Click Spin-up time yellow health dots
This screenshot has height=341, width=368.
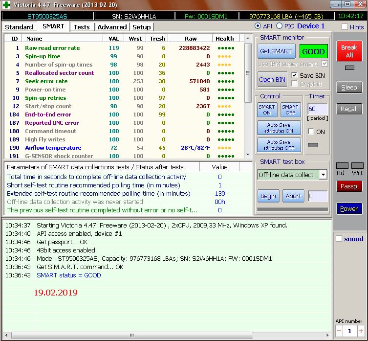tap(224, 56)
